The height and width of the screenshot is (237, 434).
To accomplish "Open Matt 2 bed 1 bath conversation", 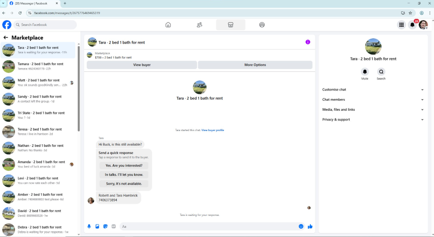I will point(38,83).
